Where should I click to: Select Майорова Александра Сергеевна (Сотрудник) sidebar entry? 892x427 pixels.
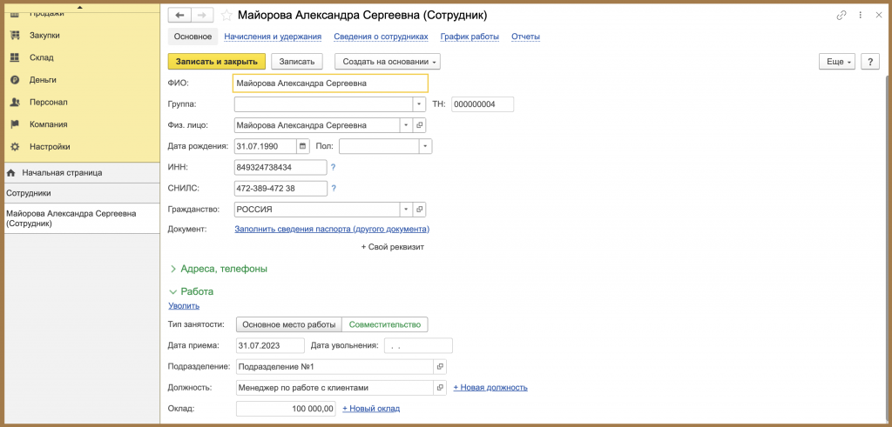(x=80, y=218)
